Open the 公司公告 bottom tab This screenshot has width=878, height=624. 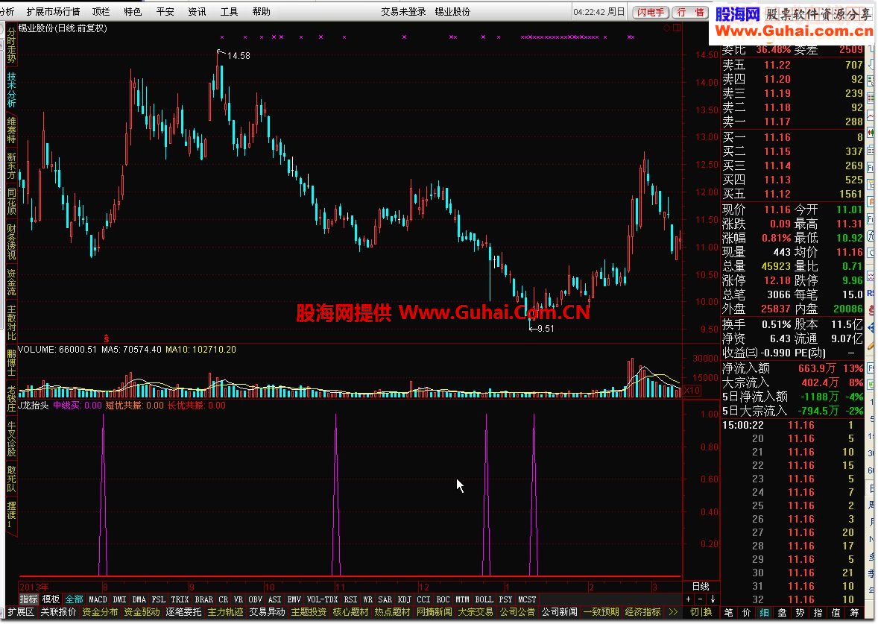[518, 612]
